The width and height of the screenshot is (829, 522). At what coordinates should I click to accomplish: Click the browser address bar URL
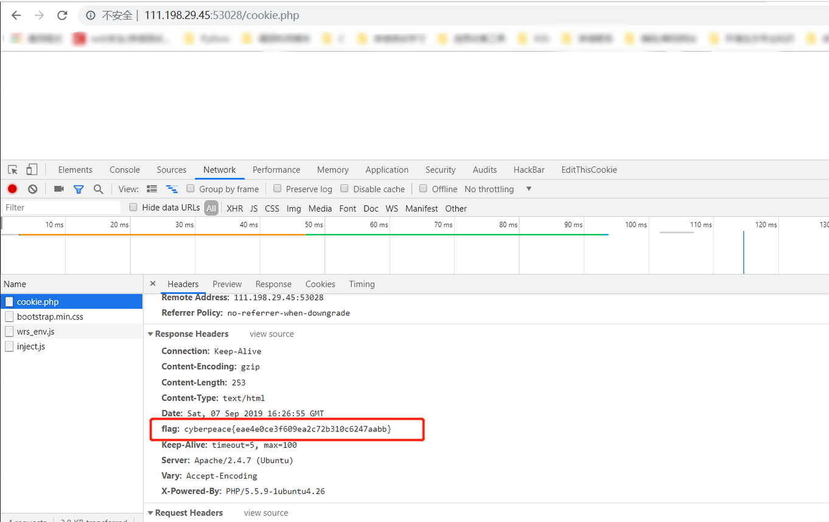tap(222, 15)
